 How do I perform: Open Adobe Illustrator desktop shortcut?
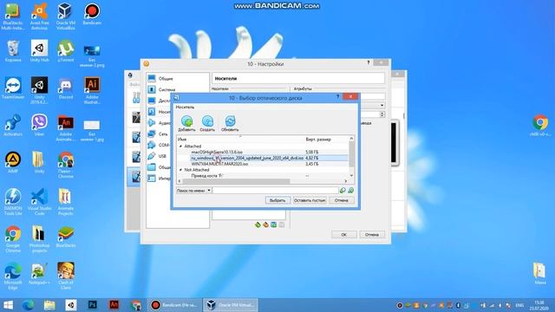[92, 90]
